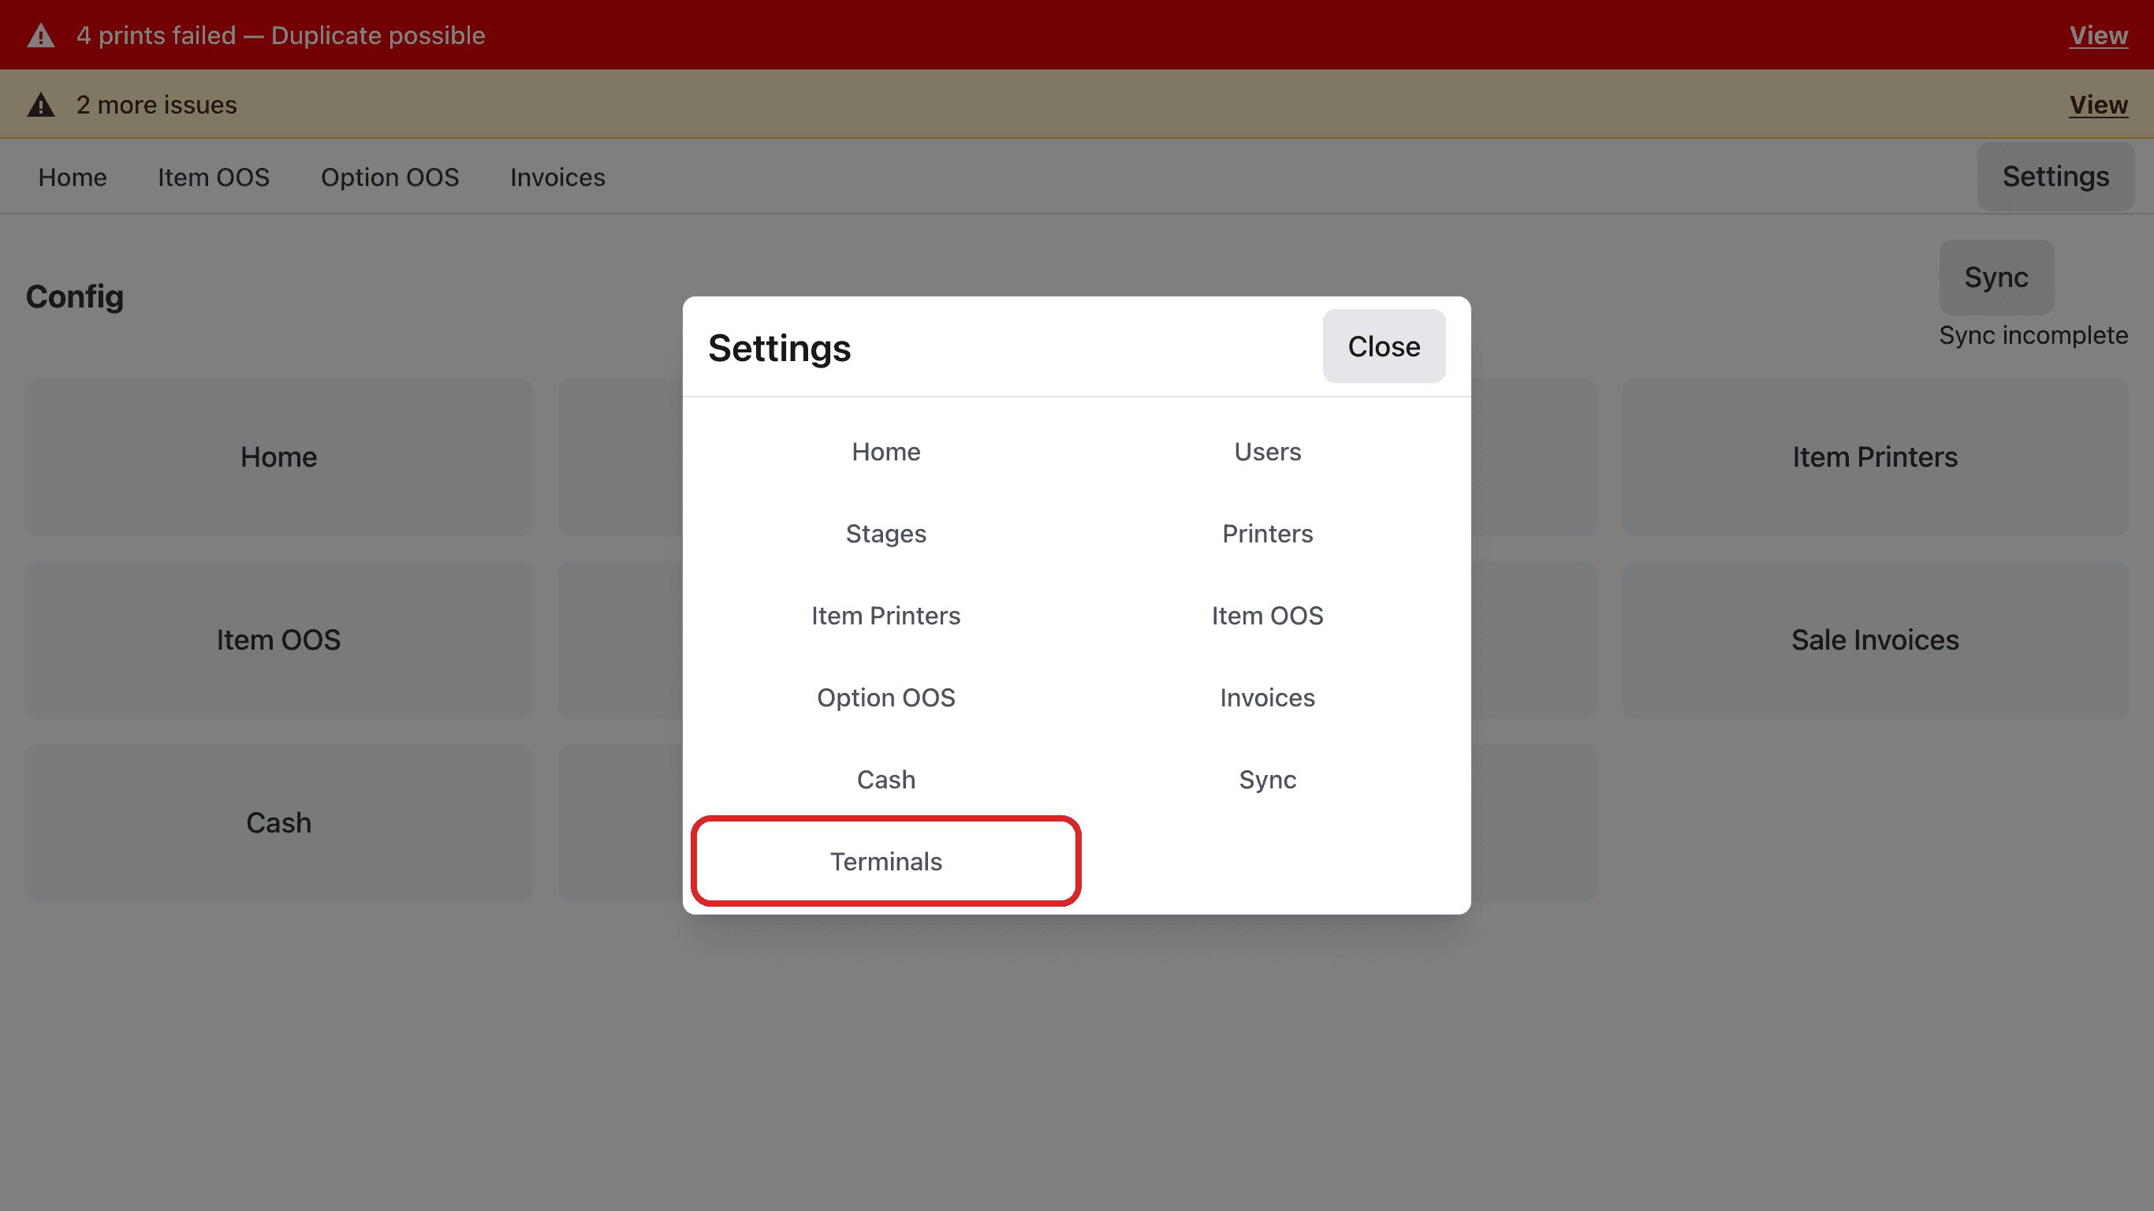2154x1211 pixels.
Task: Click the warning icon beside 2 more issues
Action: [41, 105]
